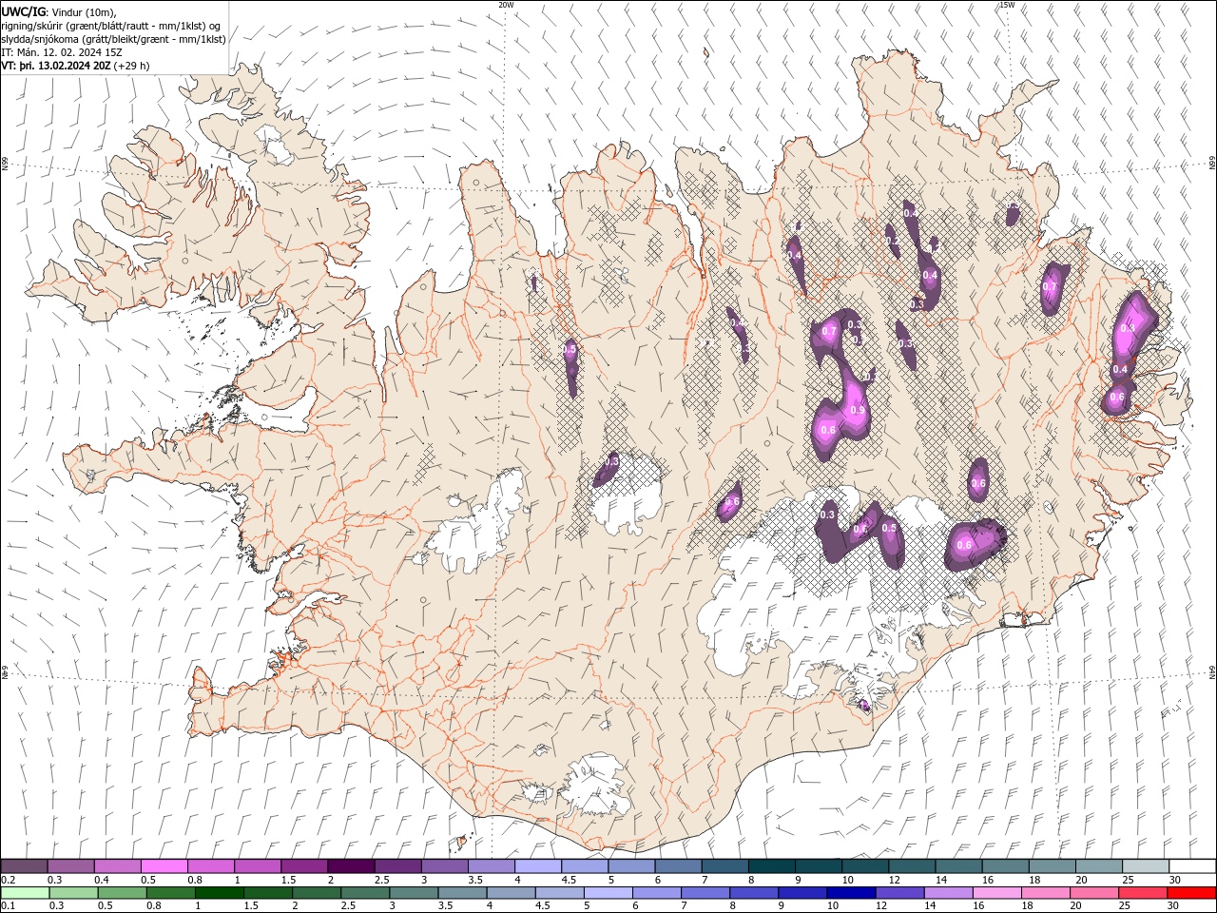Select the top legend swatch between 14 and 16

pyautogui.click(x=957, y=866)
